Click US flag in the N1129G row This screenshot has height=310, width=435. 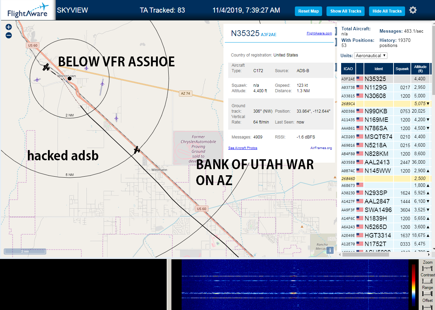tap(360, 87)
